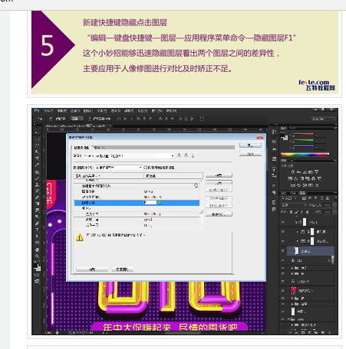Toggle Quick Mask mode icon

coord(38,275)
